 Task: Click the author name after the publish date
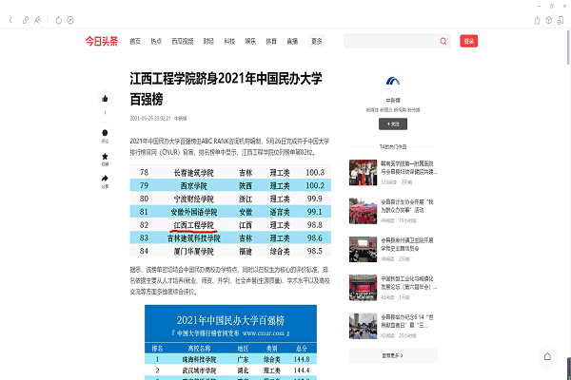[180, 119]
